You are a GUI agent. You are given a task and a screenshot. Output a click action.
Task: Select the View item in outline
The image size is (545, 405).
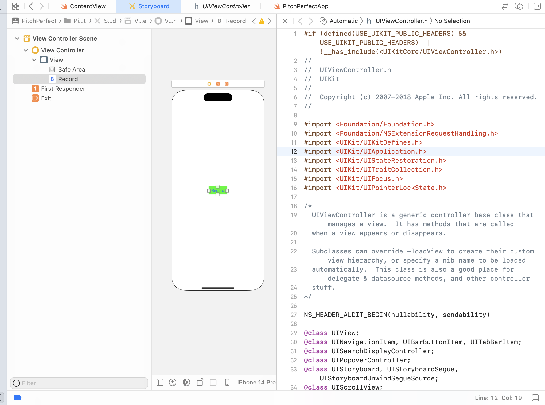[56, 60]
